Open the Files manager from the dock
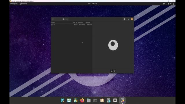This screenshot has width=185, height=104. (x=89, y=100)
